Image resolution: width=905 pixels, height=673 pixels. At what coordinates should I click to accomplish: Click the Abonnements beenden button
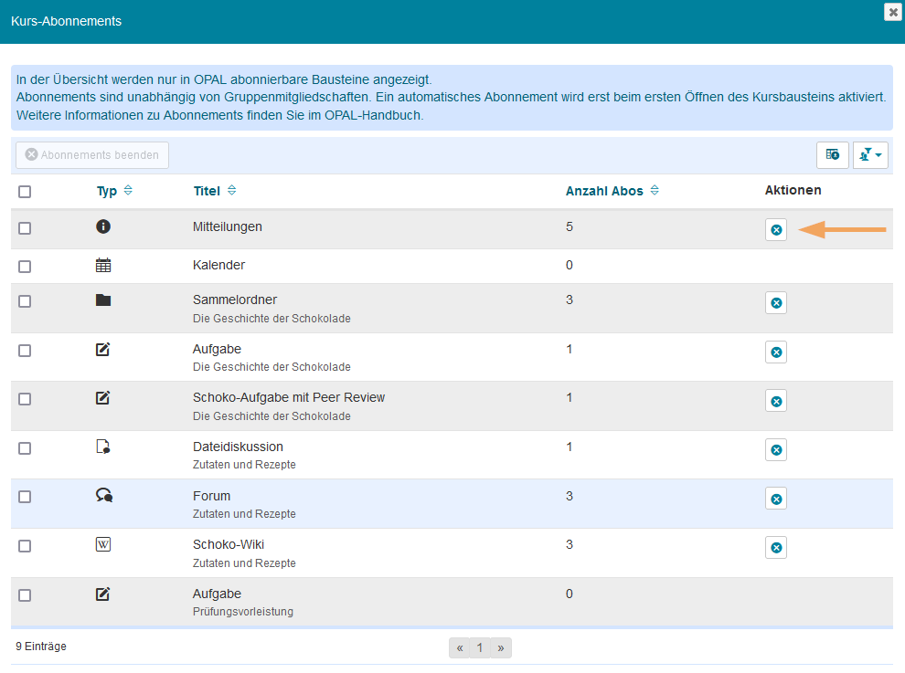(x=92, y=155)
